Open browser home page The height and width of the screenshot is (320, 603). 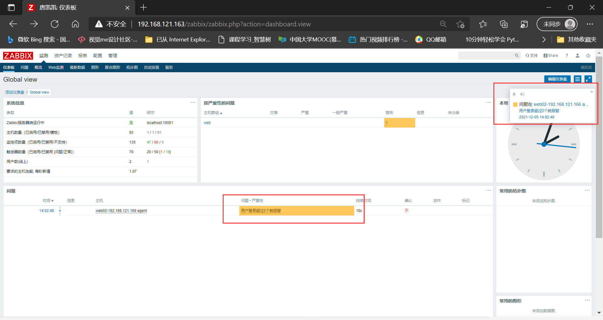point(75,24)
